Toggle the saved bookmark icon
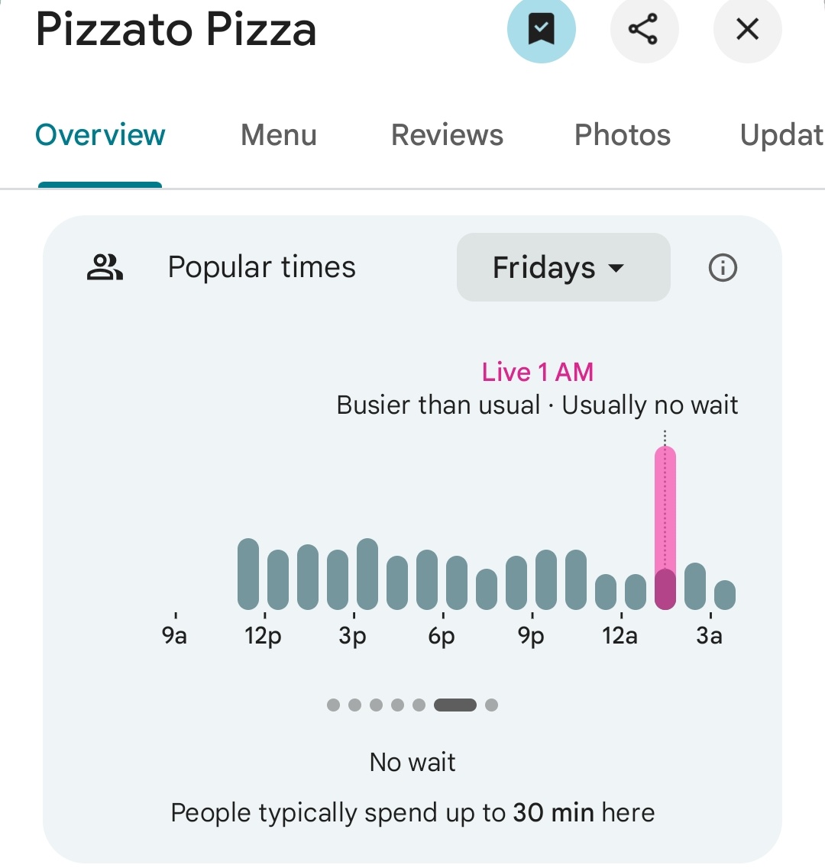825x868 pixels. (x=542, y=29)
